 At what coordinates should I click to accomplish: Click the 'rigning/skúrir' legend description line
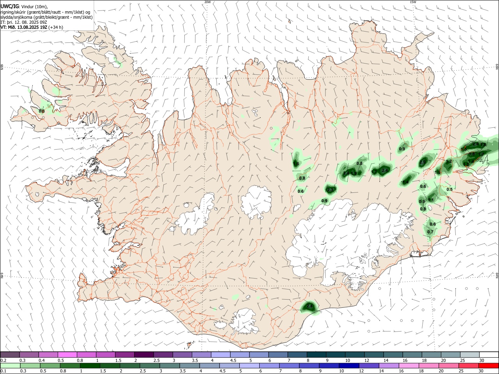click(45, 12)
